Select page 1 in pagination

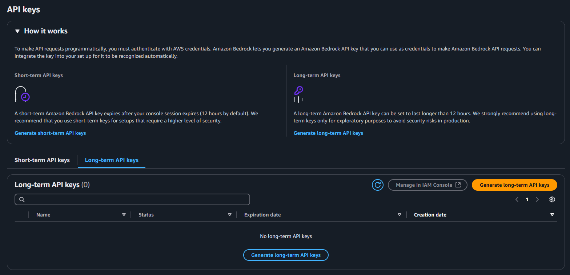[x=527, y=199]
